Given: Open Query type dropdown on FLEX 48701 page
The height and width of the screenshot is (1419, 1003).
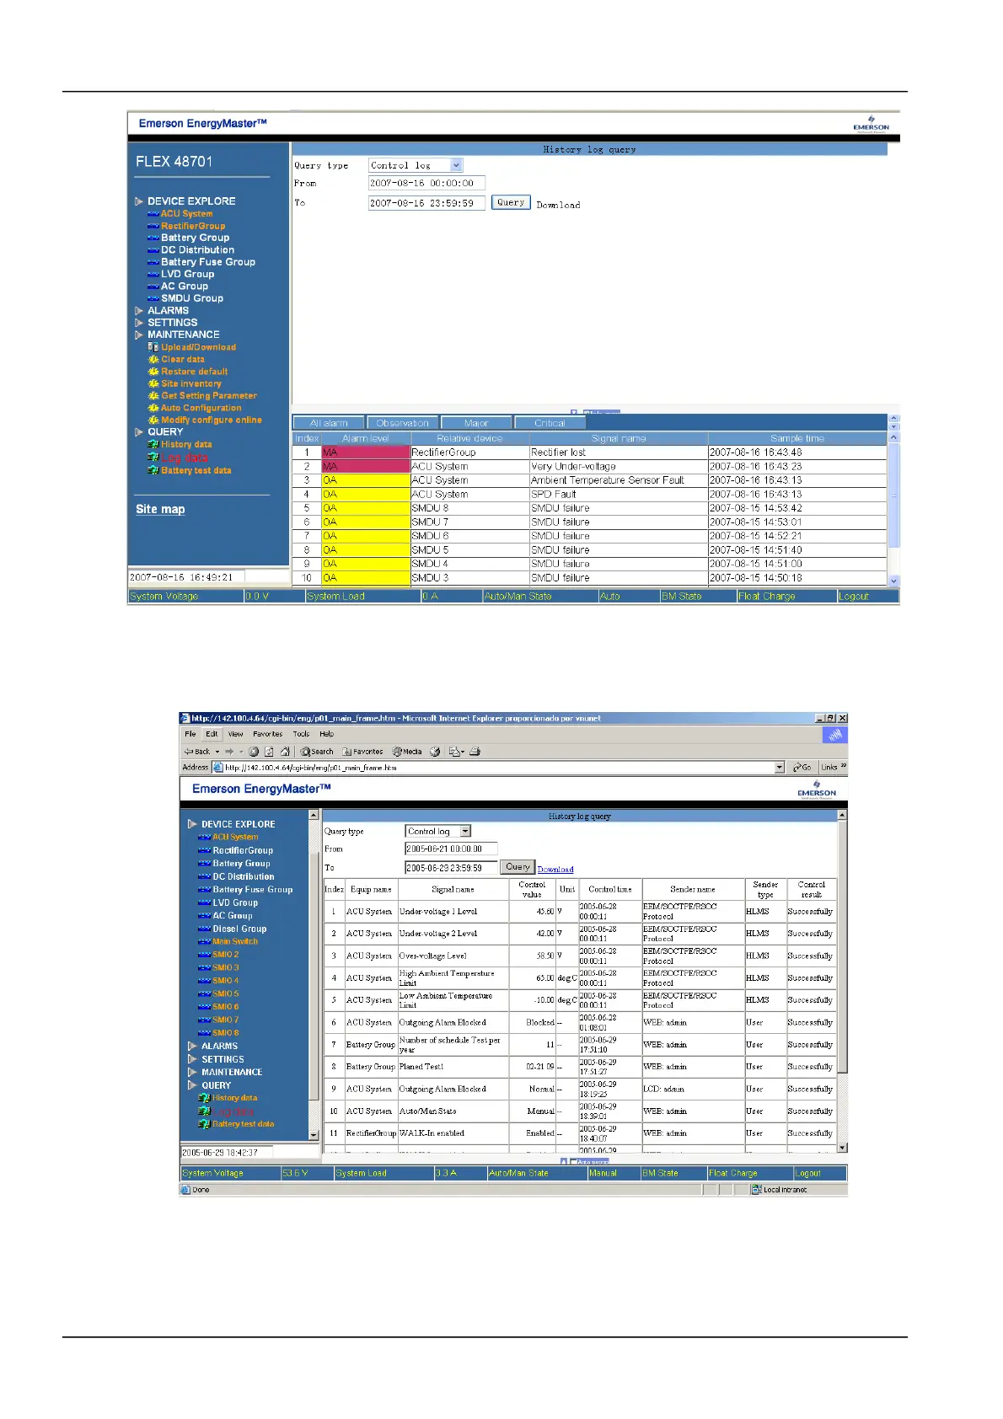Looking at the screenshot, I should point(456,166).
